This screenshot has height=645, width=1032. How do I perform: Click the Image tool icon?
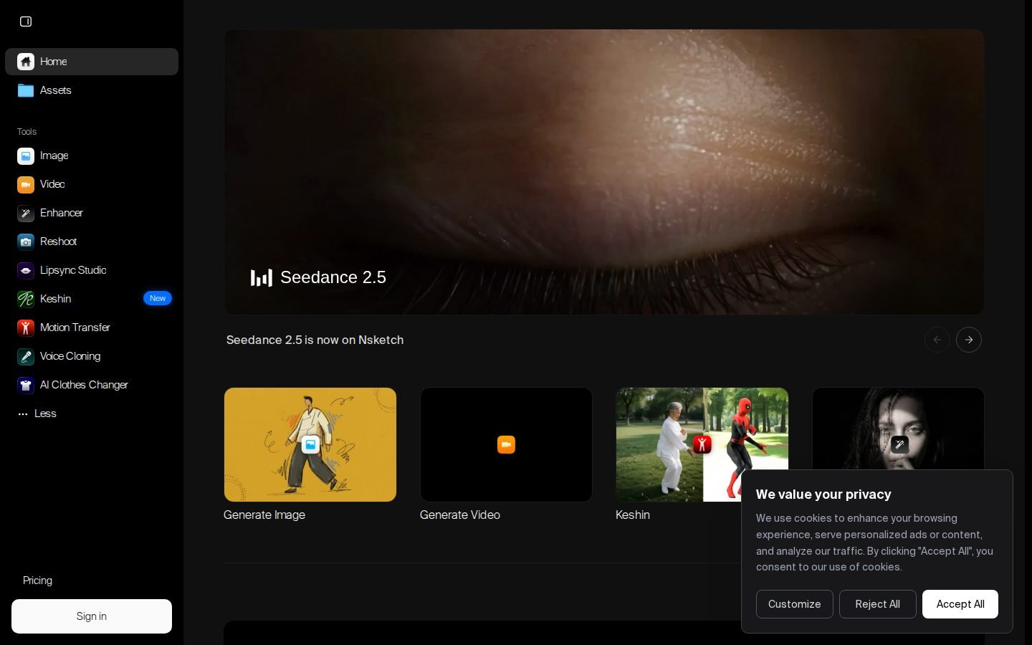pyautogui.click(x=26, y=156)
